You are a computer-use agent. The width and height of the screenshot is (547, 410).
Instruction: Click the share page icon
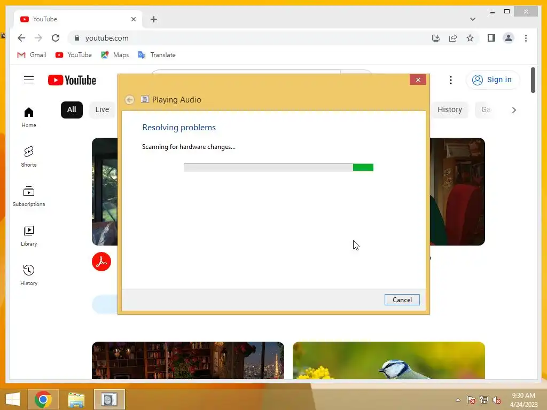point(453,38)
